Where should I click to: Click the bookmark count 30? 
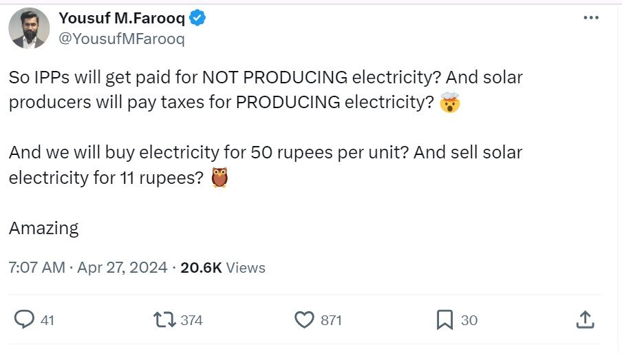(x=469, y=320)
